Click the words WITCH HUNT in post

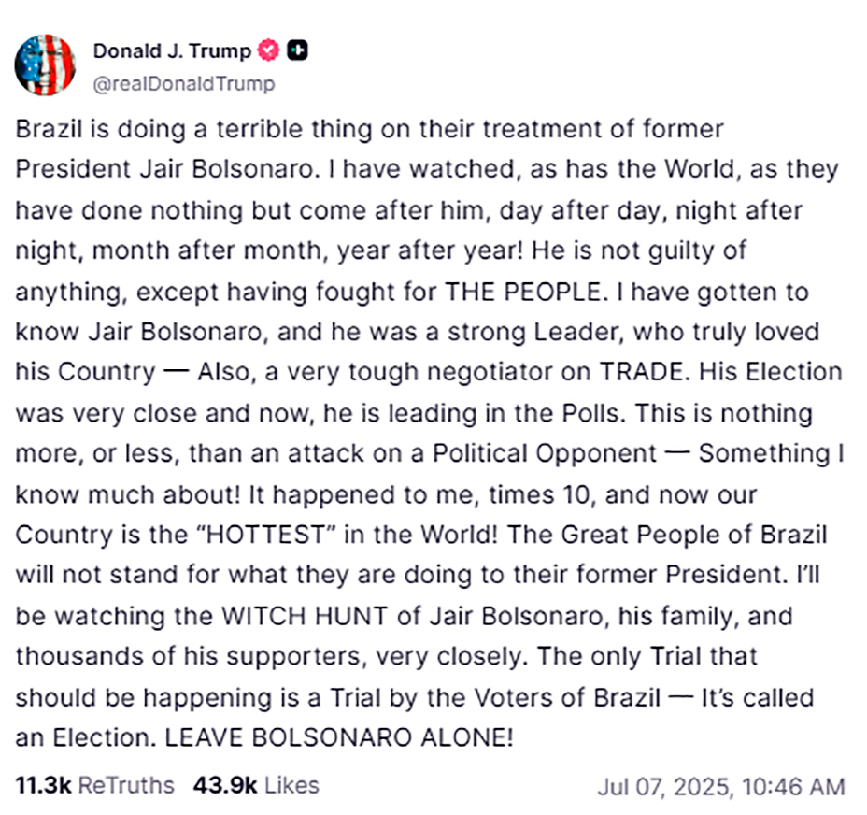tap(305, 616)
